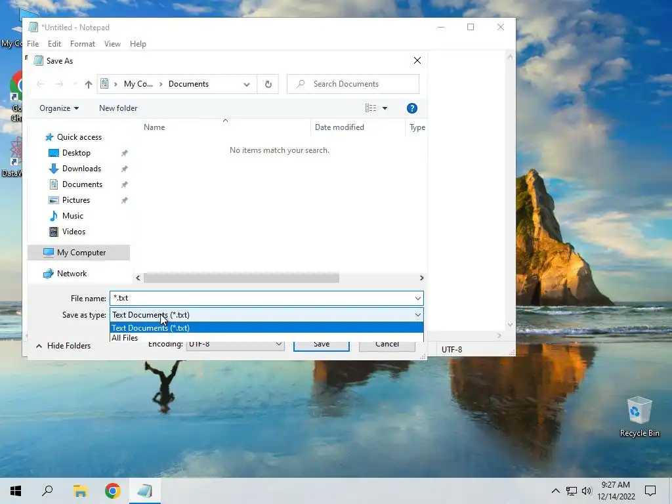Open the notification center icon
The width and height of the screenshot is (672, 504).
[x=650, y=491]
